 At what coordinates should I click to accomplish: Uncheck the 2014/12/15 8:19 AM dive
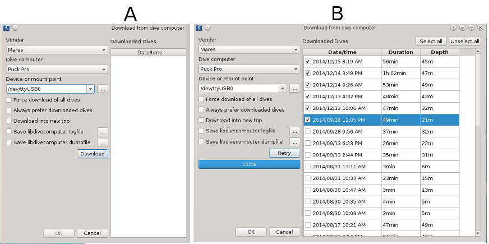(x=307, y=62)
